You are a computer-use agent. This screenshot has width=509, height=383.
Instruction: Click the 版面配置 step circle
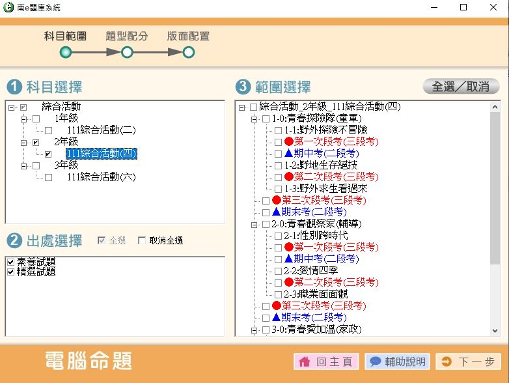point(188,52)
